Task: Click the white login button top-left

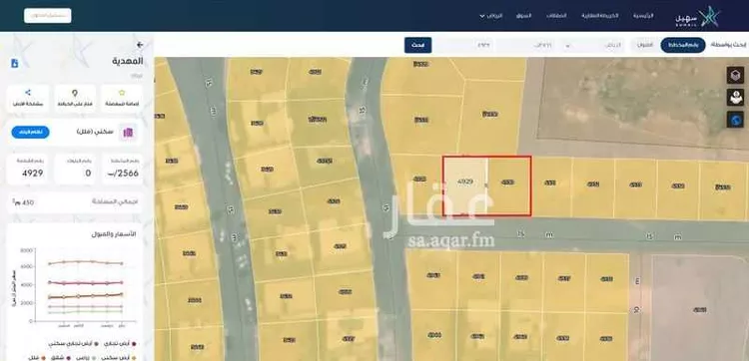Action: pyautogui.click(x=48, y=15)
